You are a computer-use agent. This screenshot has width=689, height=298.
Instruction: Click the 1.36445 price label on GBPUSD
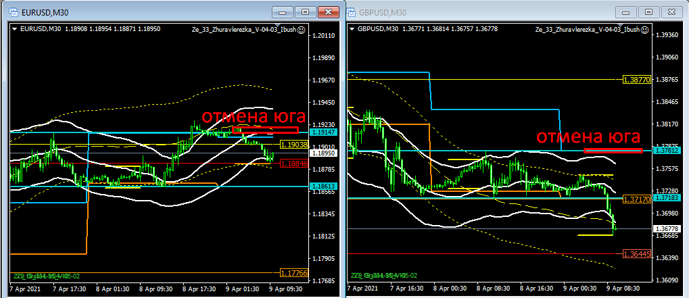(636, 254)
